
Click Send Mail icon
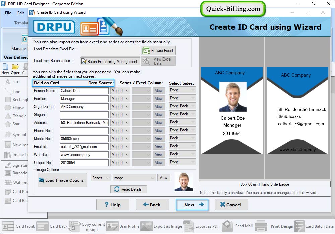click(227, 226)
